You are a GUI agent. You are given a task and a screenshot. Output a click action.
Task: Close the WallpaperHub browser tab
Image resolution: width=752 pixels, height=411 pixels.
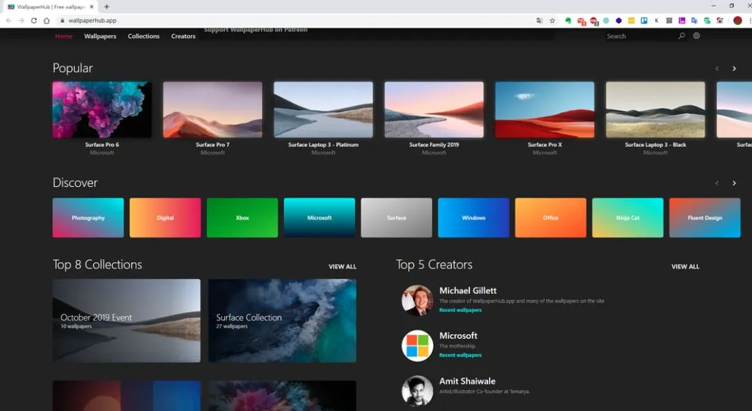coord(92,7)
